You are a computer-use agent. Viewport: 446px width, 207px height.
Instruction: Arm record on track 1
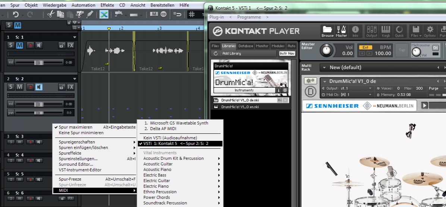coord(30,45)
